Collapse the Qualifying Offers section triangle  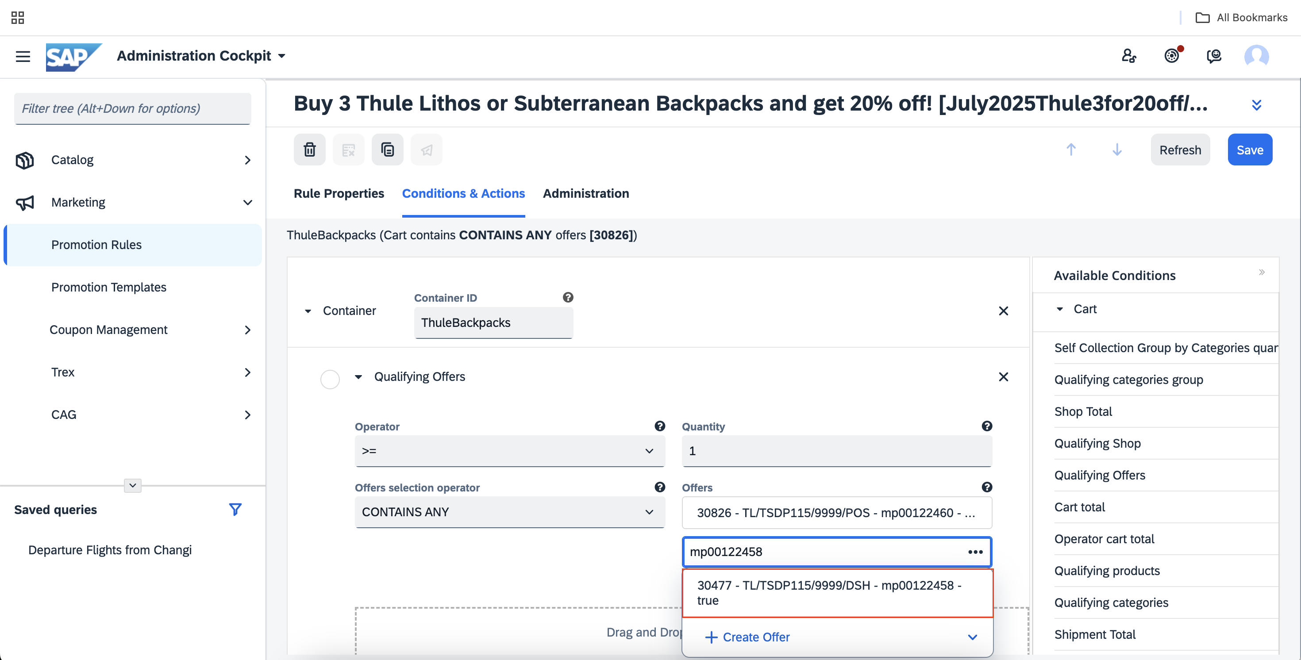coord(358,377)
